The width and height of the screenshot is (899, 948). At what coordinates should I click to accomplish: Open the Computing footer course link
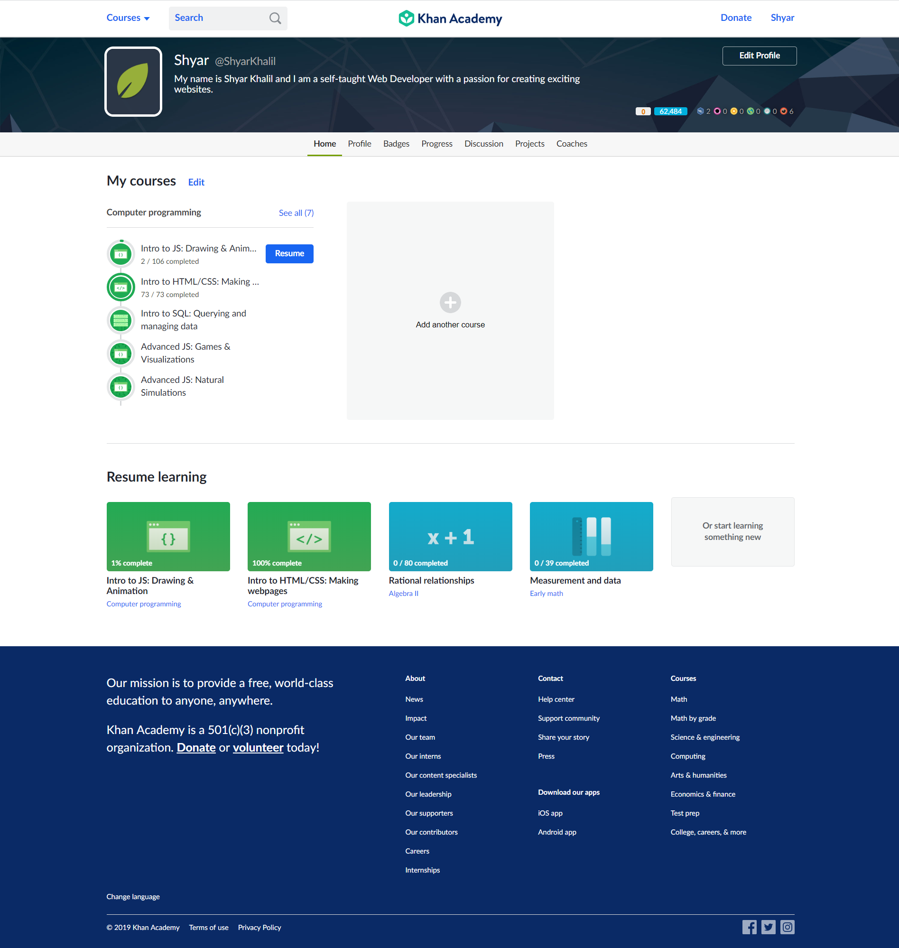click(688, 756)
